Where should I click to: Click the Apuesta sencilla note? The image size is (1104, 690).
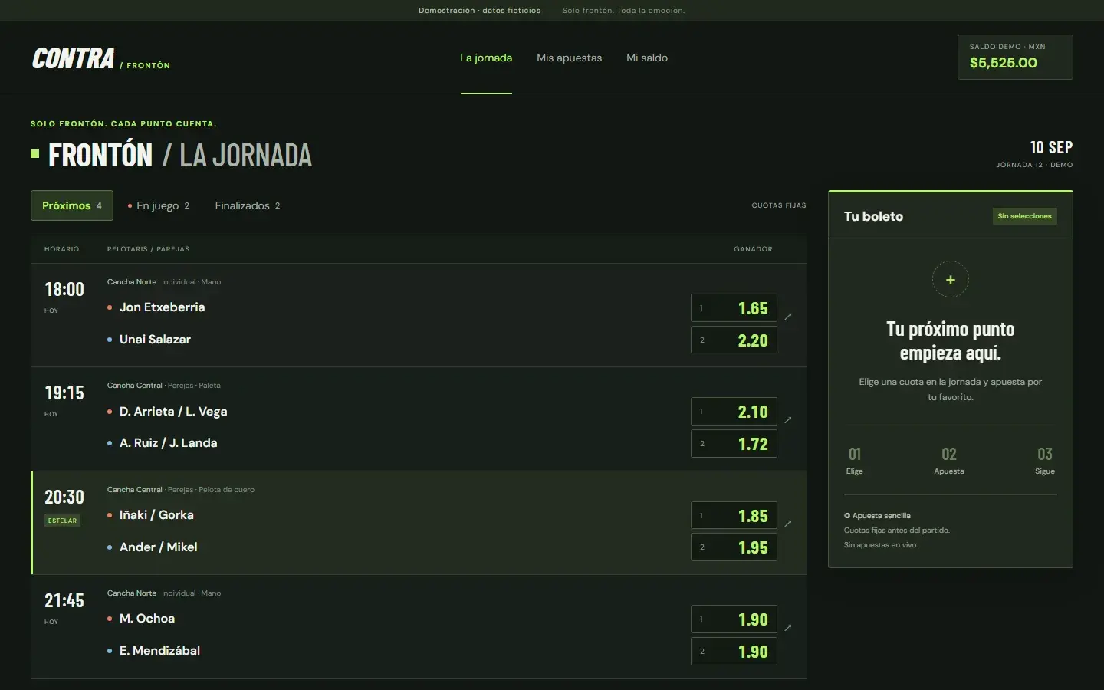[x=877, y=516]
